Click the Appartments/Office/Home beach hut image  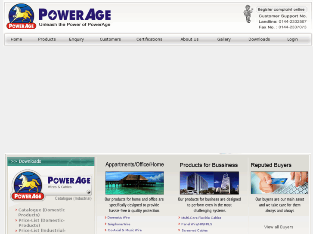pyautogui.click(x=134, y=183)
